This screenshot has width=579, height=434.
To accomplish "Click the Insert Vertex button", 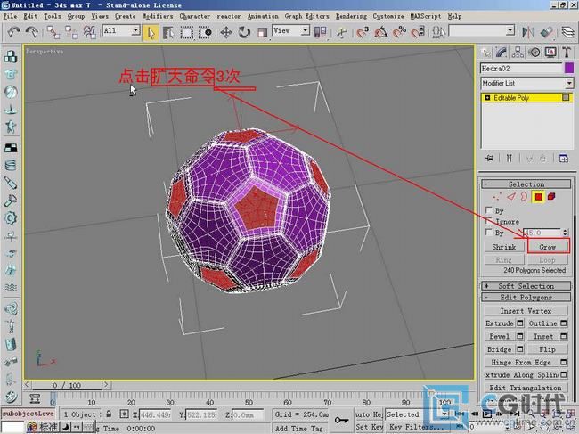I will tap(526, 311).
